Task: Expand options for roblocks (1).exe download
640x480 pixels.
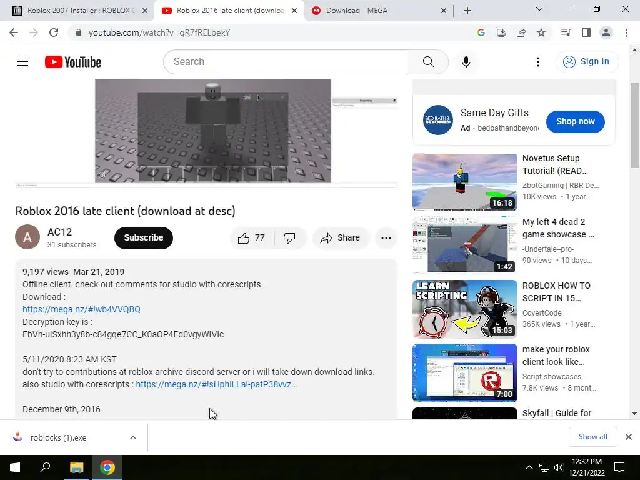Action: coord(133,437)
